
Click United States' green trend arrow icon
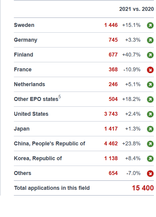150,114
